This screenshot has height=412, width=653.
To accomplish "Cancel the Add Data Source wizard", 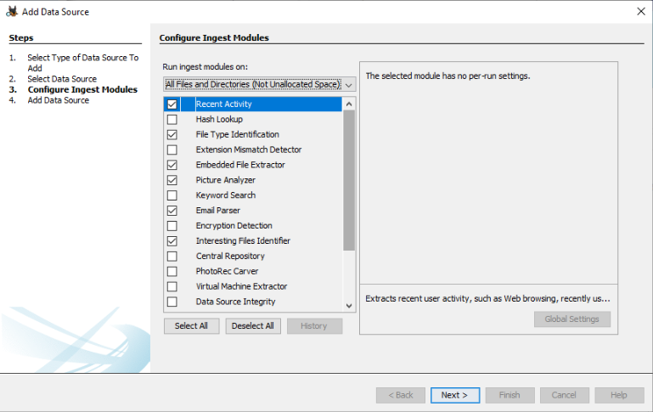I will pos(564,395).
